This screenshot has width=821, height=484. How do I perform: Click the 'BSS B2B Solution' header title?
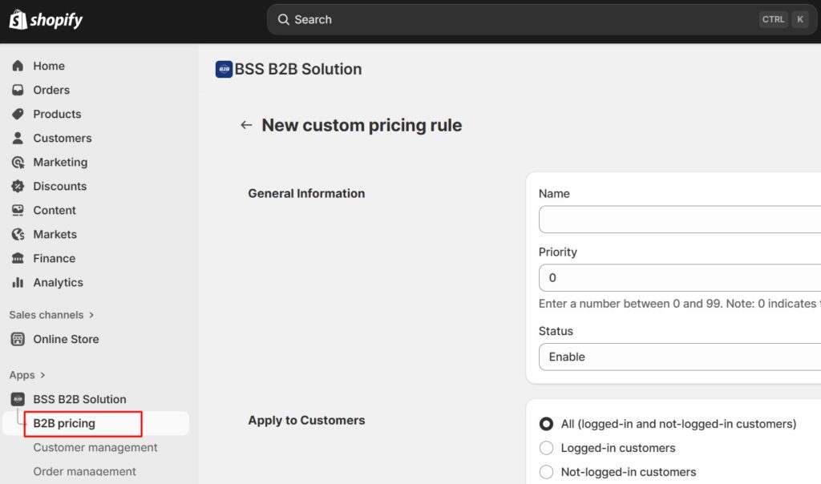point(298,69)
